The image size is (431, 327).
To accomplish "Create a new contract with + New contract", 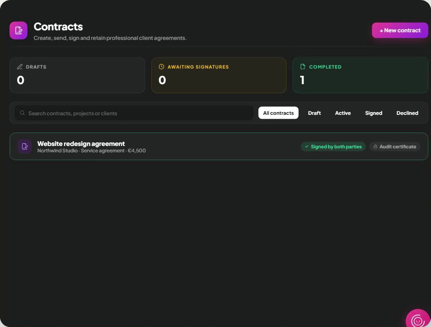I will pos(400,30).
